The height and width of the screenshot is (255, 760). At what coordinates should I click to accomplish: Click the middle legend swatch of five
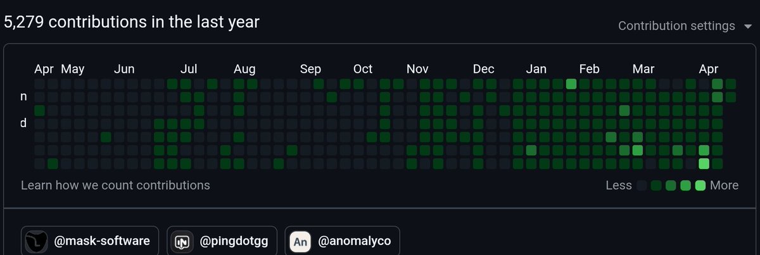point(671,185)
